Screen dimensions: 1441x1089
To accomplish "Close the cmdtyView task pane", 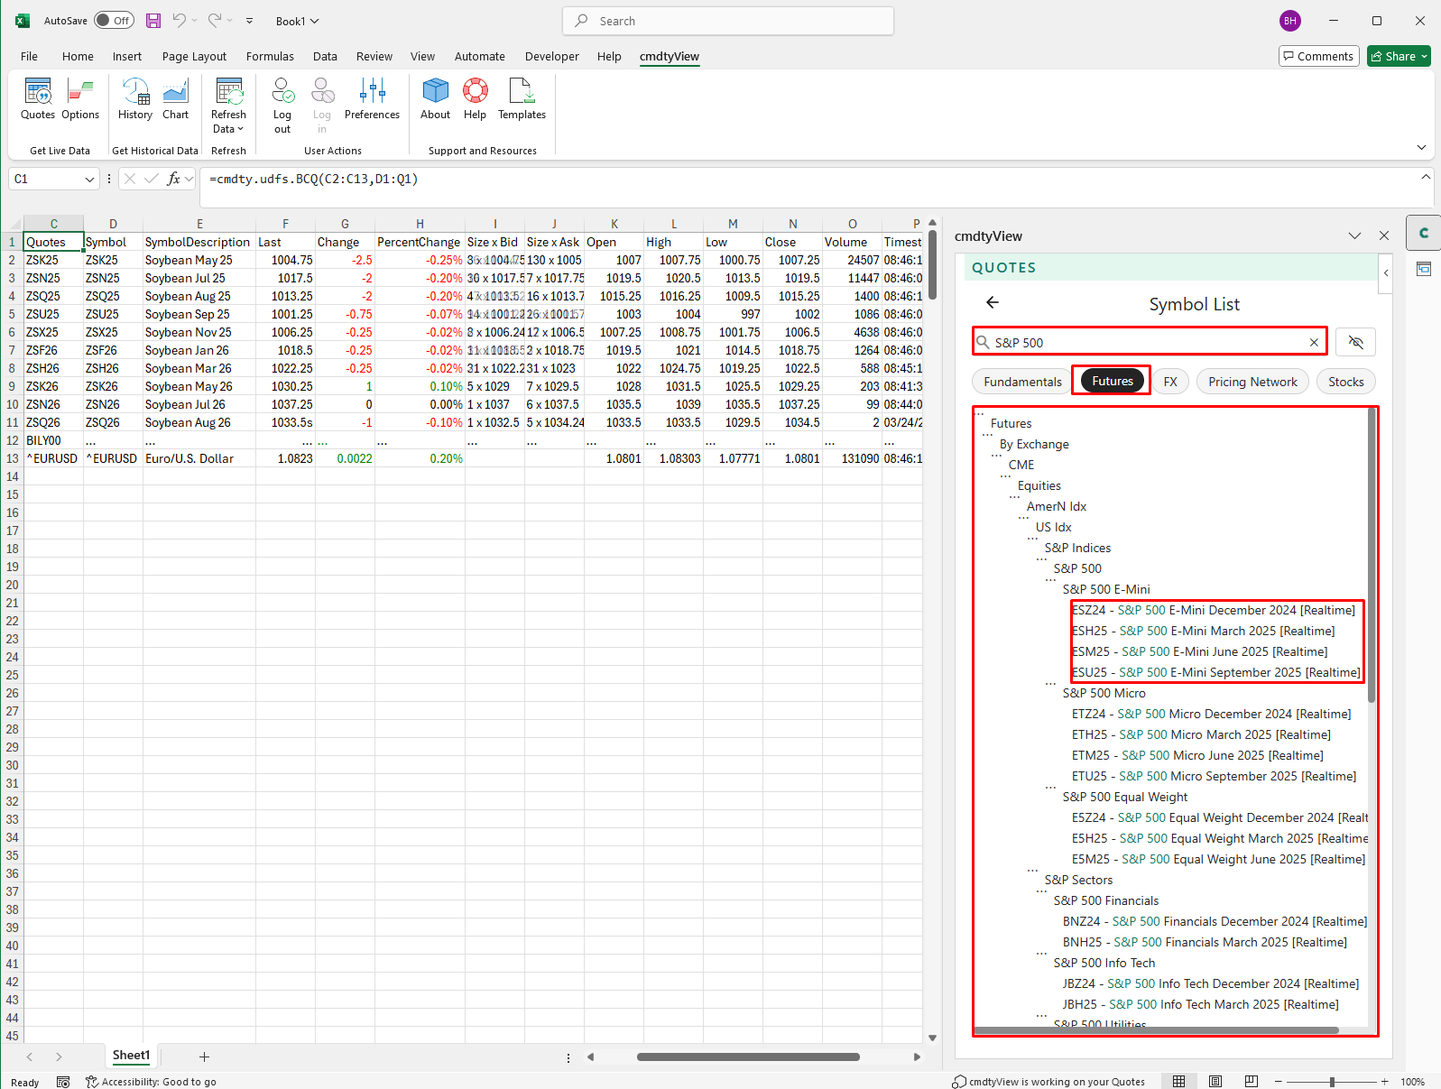I will click(1384, 235).
